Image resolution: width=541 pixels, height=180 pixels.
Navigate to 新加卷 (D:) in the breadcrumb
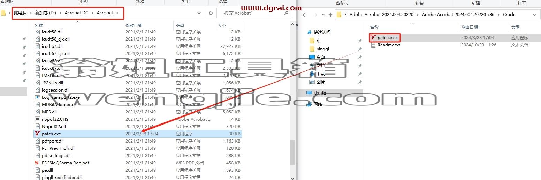[45, 13]
